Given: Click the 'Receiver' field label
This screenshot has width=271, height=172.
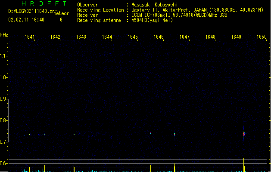Looking at the screenshot, I should (87, 15).
